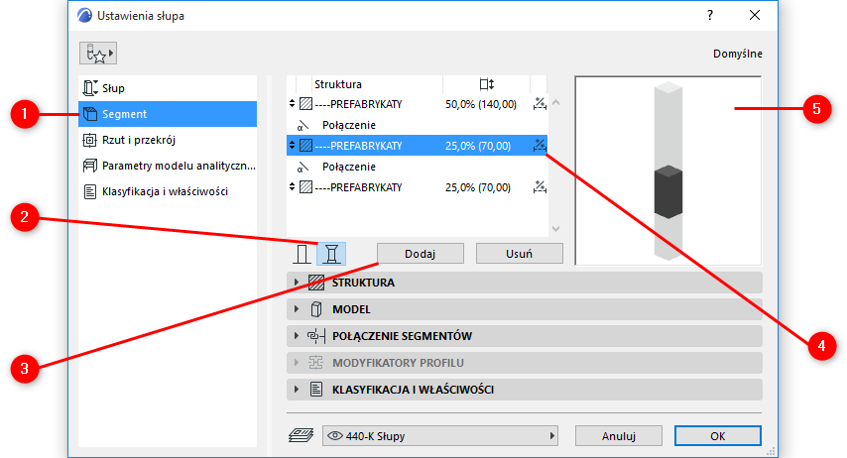847x458 pixels.
Task: Choose single-segment column icon
Action: [x=302, y=254]
